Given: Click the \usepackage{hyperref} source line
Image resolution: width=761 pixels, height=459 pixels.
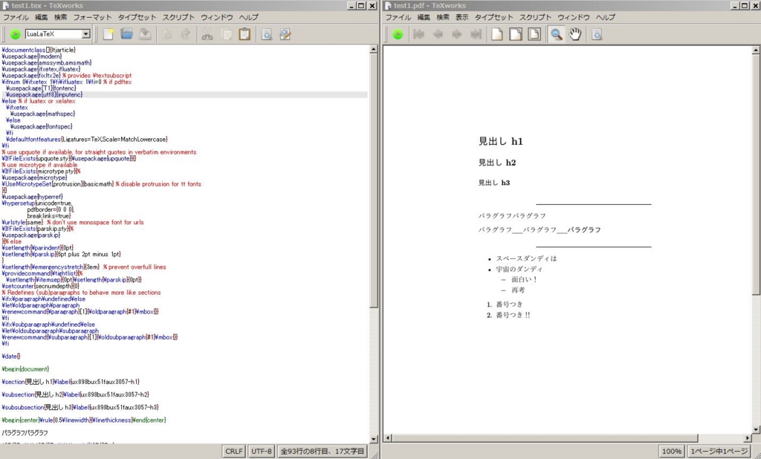Looking at the screenshot, I should (32, 197).
